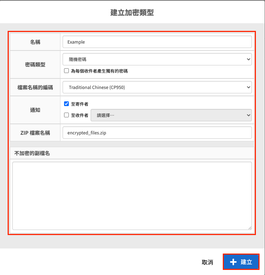The height and width of the screenshot is (275, 265).
Task: Open the 密碼類型 dropdown showing 隨機密碼
Action: 157,59
